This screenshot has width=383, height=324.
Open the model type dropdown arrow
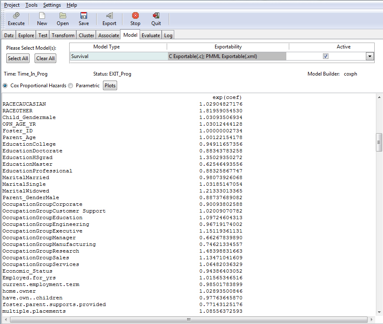pyautogui.click(x=370, y=56)
